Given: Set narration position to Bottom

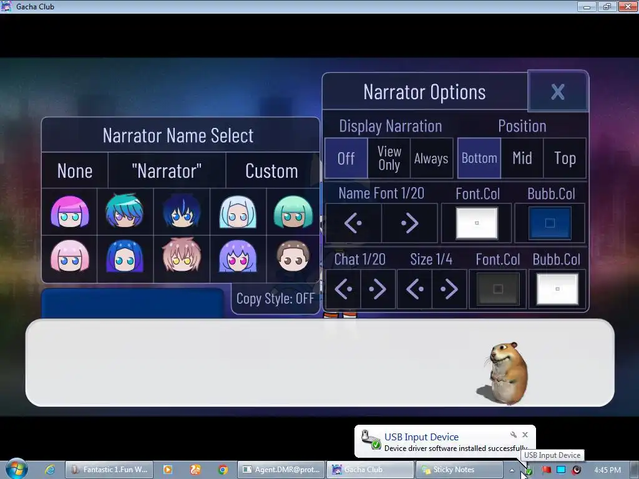Looking at the screenshot, I should 479,158.
